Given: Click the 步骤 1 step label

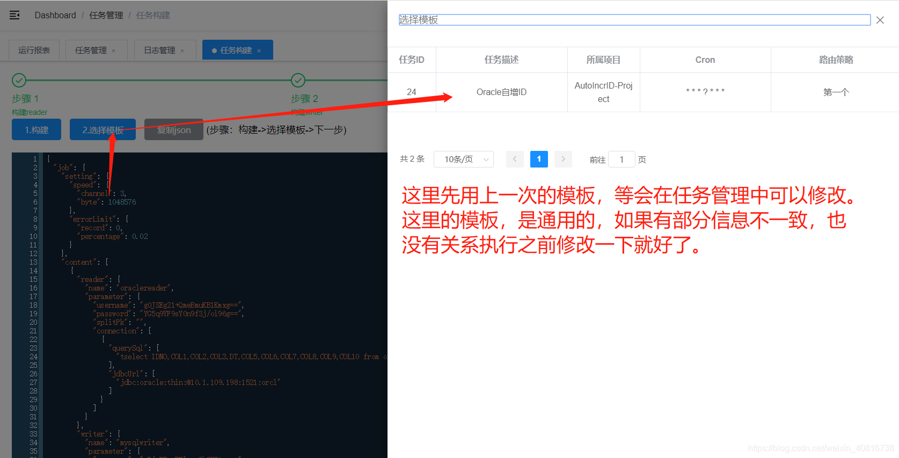Looking at the screenshot, I should [25, 99].
